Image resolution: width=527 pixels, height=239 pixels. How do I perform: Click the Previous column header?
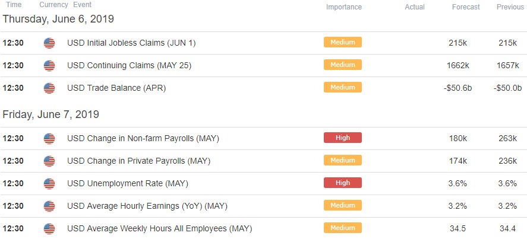pos(510,7)
